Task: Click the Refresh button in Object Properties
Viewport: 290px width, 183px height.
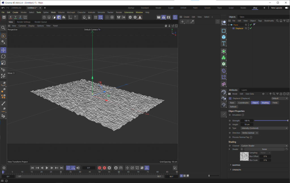Action: [x=233, y=107]
